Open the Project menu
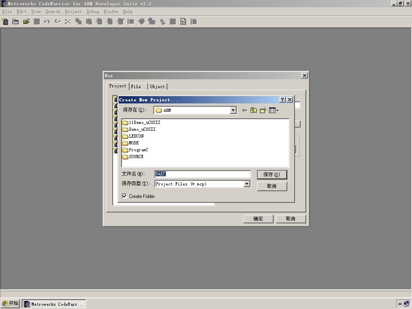 pyautogui.click(x=73, y=11)
